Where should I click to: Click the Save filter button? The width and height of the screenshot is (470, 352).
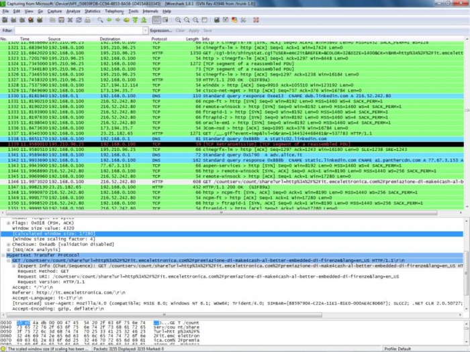pos(207,31)
